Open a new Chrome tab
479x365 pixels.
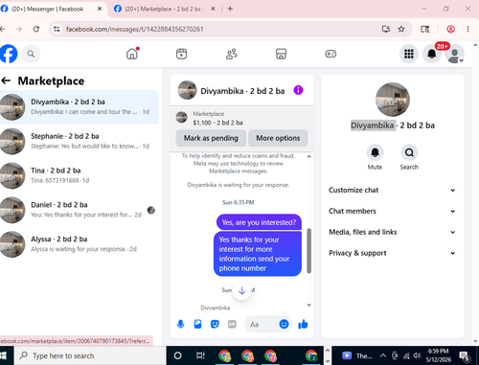point(230,9)
